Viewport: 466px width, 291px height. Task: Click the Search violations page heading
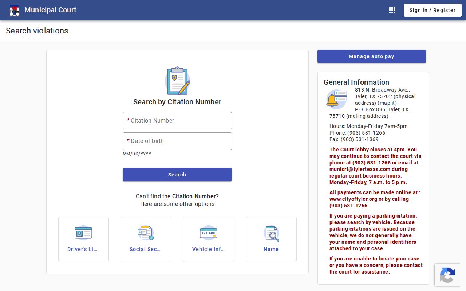pos(37,31)
